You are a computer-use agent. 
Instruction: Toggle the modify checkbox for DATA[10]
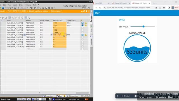[83, 47]
